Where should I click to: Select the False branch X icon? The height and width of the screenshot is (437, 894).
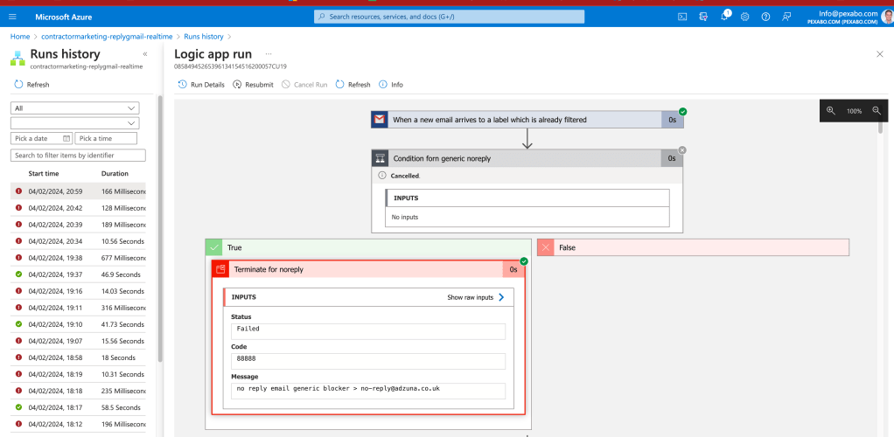pos(546,248)
